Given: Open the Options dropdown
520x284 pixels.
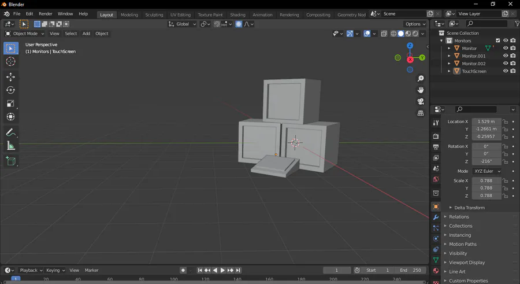Looking at the screenshot, I should point(415,24).
